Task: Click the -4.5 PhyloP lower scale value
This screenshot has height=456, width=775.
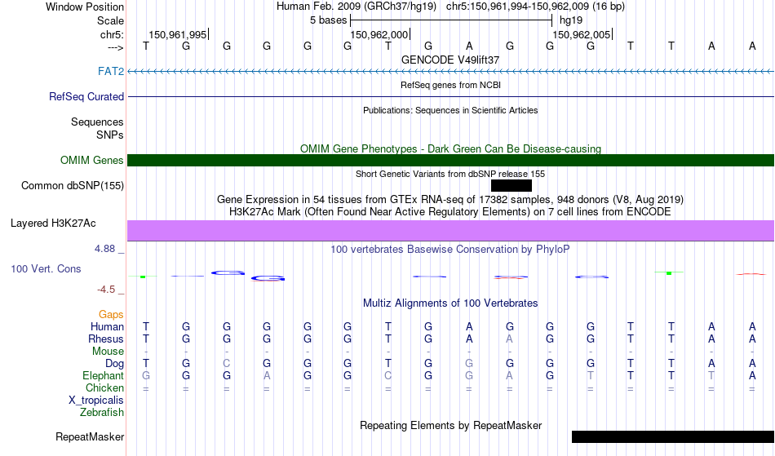Action: [x=106, y=289]
